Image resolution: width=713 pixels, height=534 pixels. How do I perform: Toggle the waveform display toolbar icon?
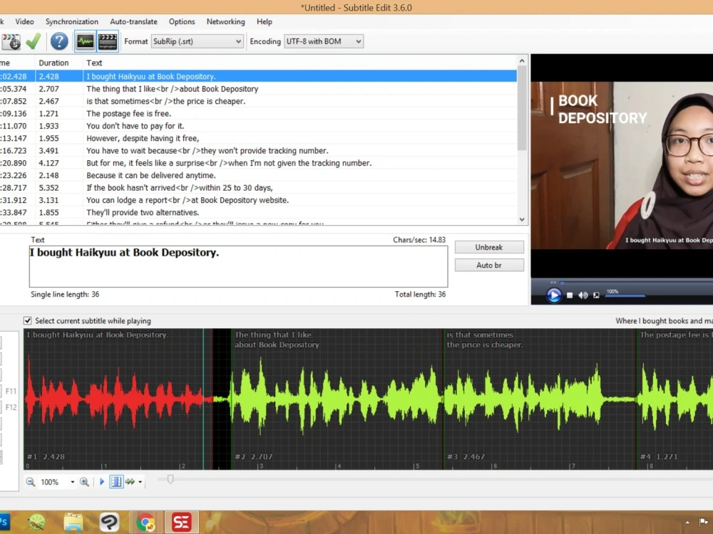pos(85,41)
